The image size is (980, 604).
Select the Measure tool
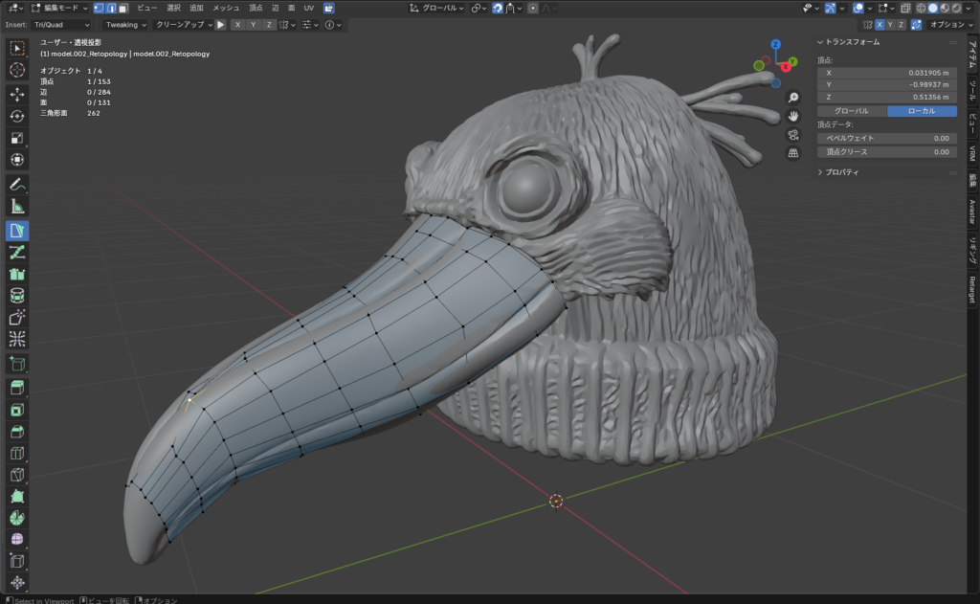point(17,206)
